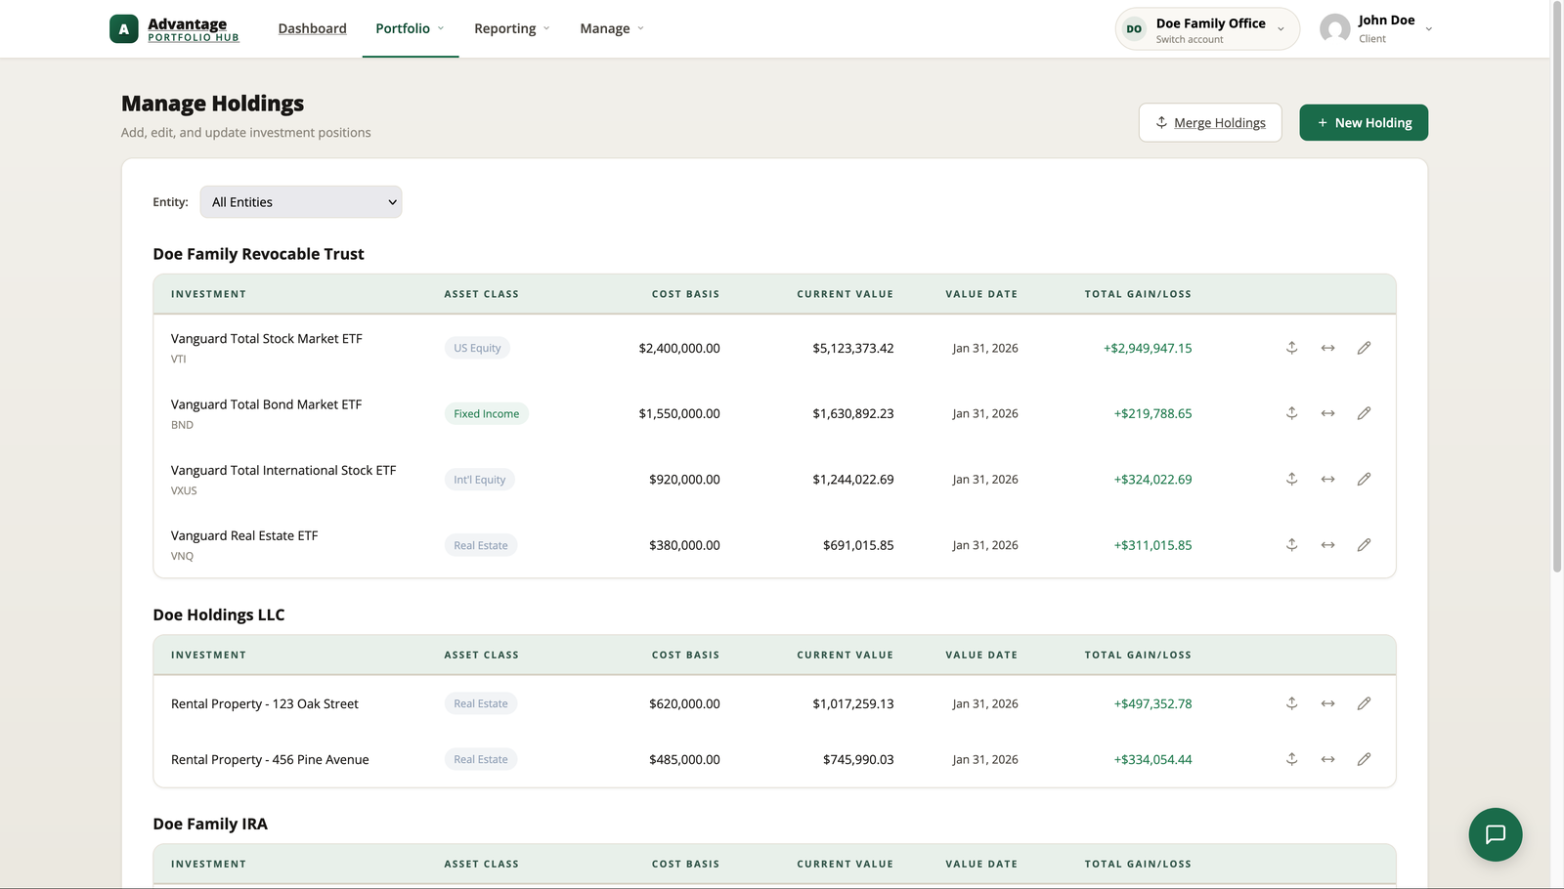Click the 123 Oak Street current value $1,017,259.13

[852, 703]
